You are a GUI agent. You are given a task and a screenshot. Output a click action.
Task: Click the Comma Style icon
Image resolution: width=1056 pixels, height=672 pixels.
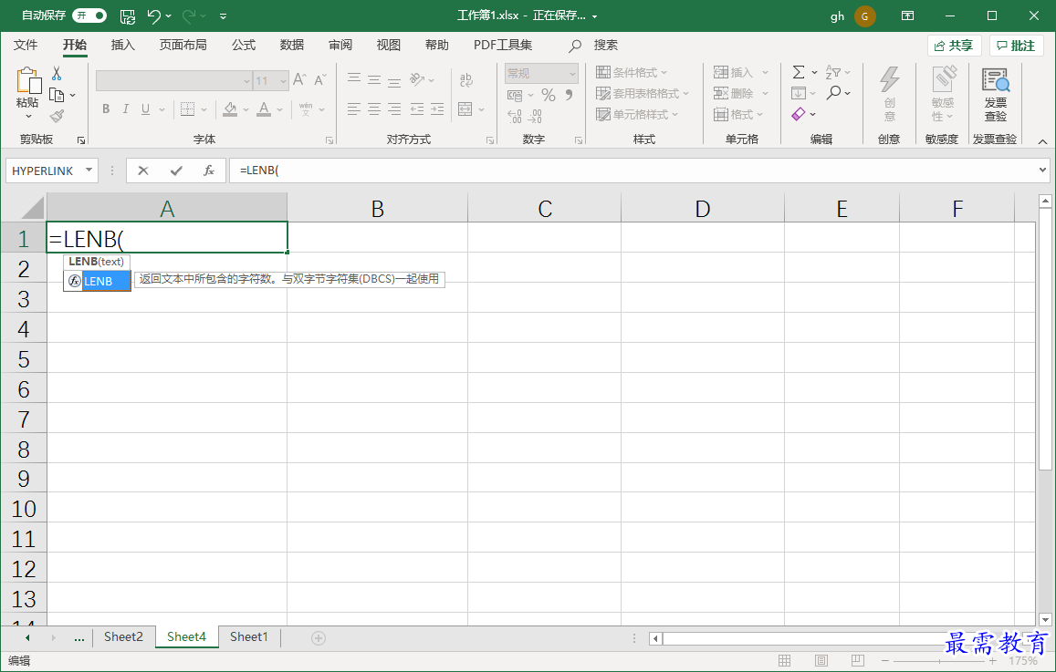click(x=570, y=95)
